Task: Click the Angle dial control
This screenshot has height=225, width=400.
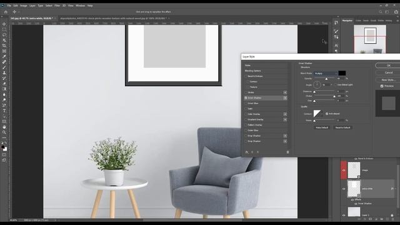Action: coord(317,84)
